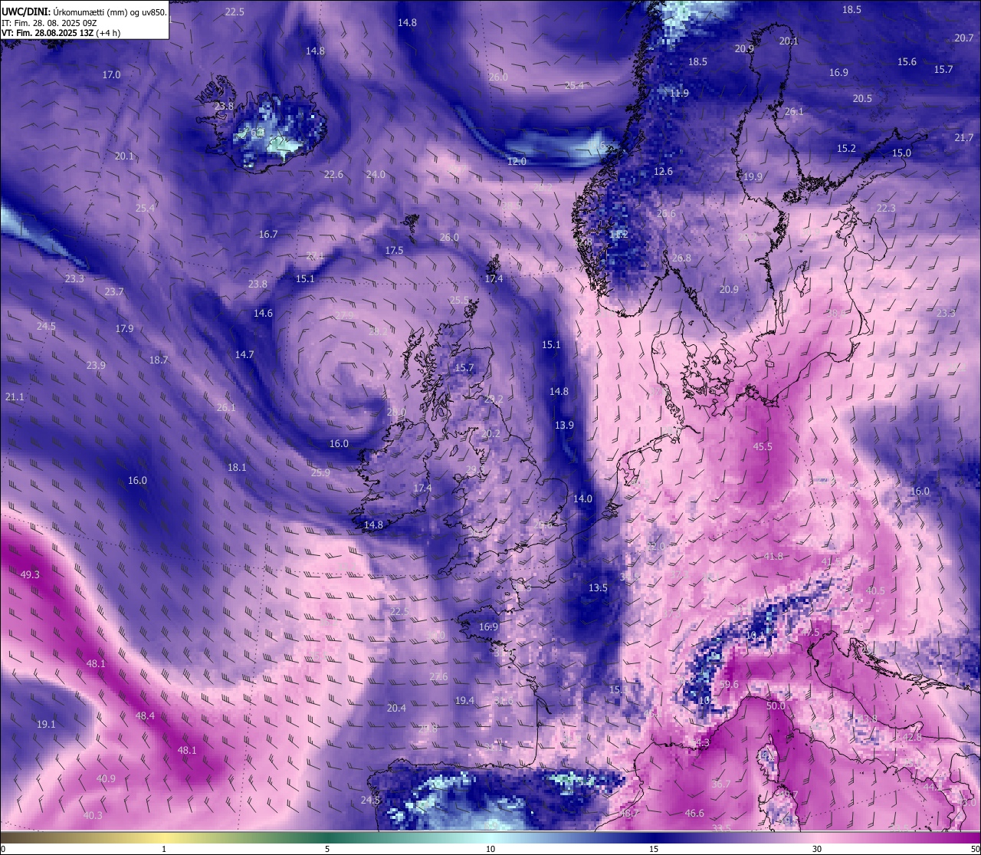Click the 22.3 value on the map
The width and height of the screenshot is (981, 855).
tap(886, 208)
